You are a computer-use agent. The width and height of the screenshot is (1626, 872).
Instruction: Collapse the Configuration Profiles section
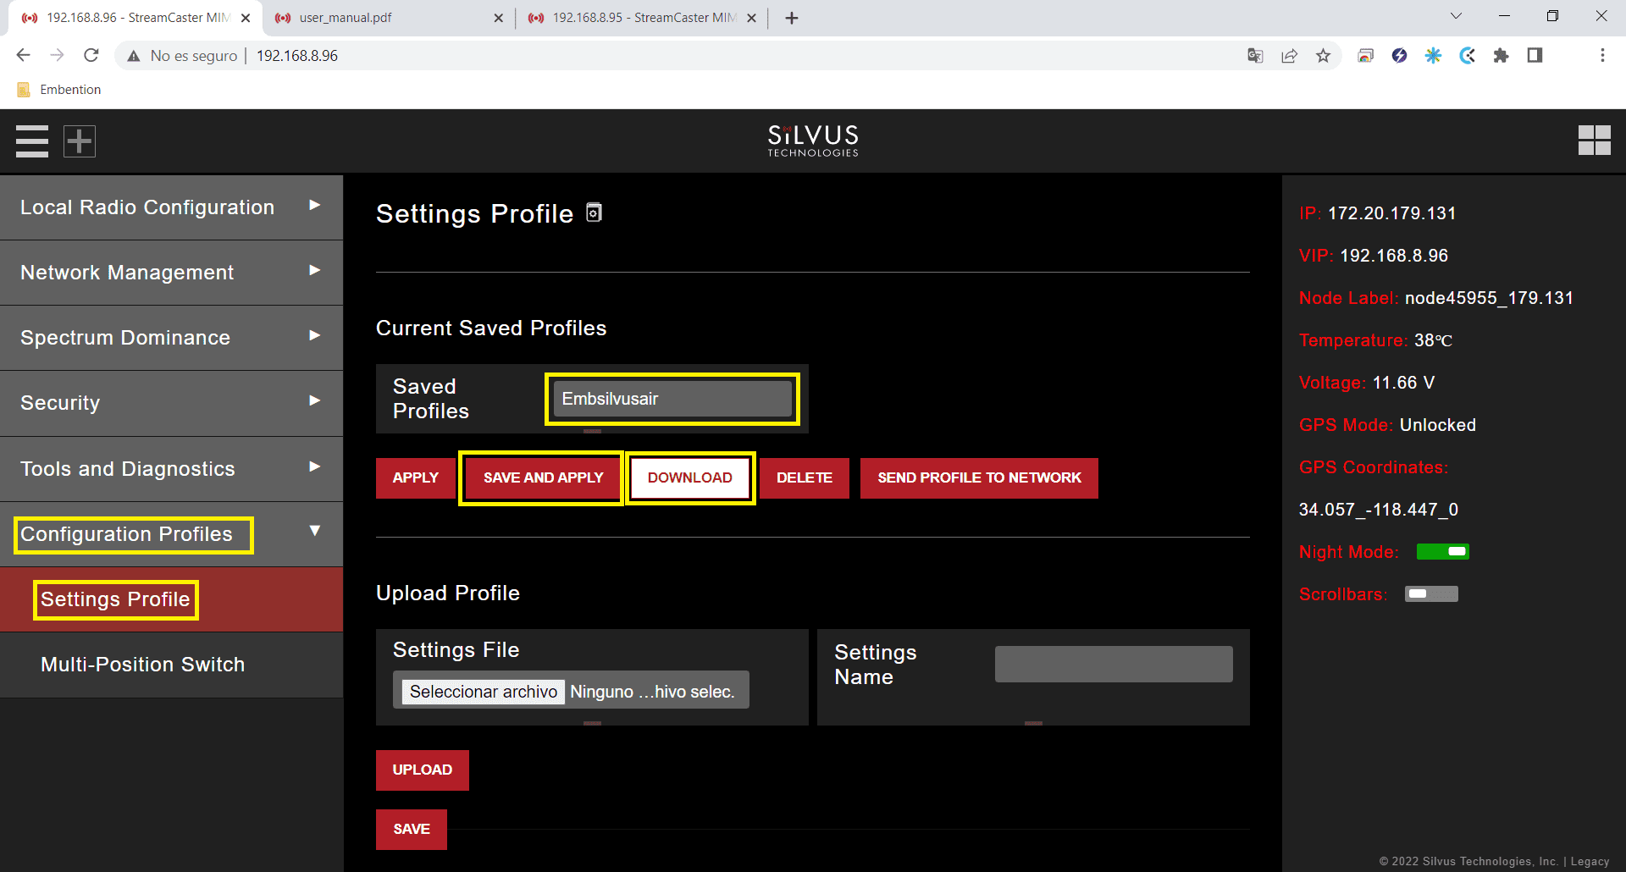pyautogui.click(x=314, y=532)
